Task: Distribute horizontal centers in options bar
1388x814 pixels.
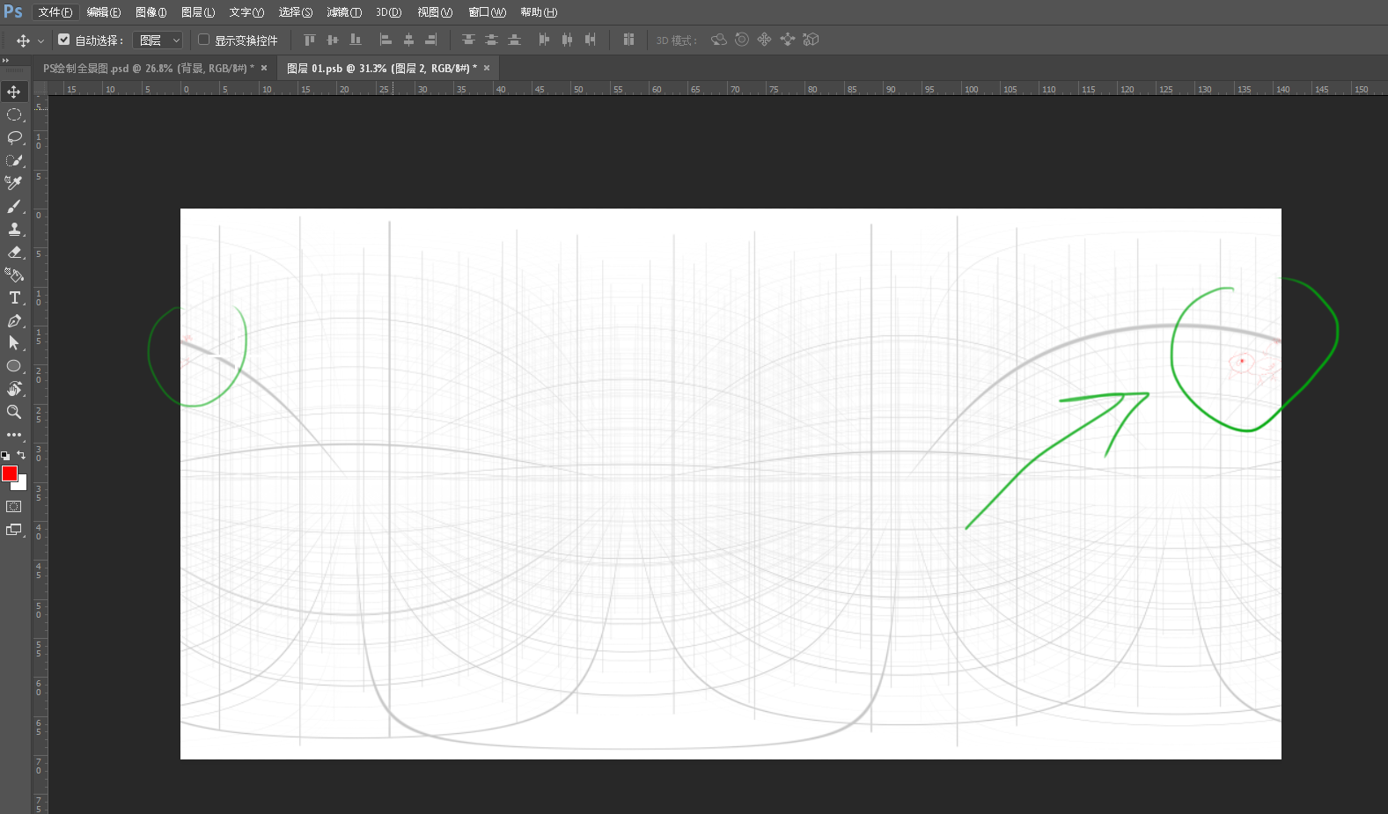Action: click(567, 40)
